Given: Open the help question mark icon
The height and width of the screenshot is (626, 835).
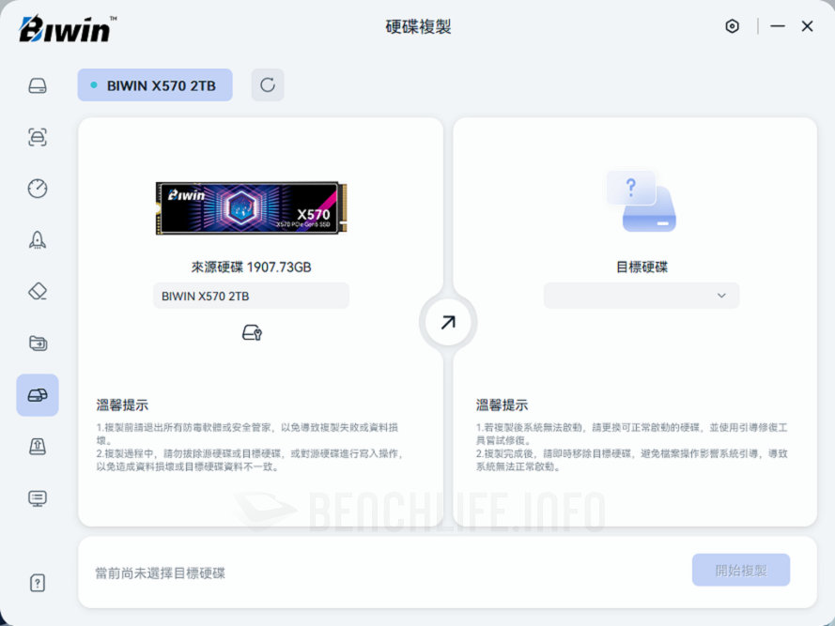Looking at the screenshot, I should 38,583.
